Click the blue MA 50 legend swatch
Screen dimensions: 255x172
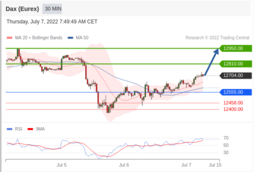click(x=71, y=38)
